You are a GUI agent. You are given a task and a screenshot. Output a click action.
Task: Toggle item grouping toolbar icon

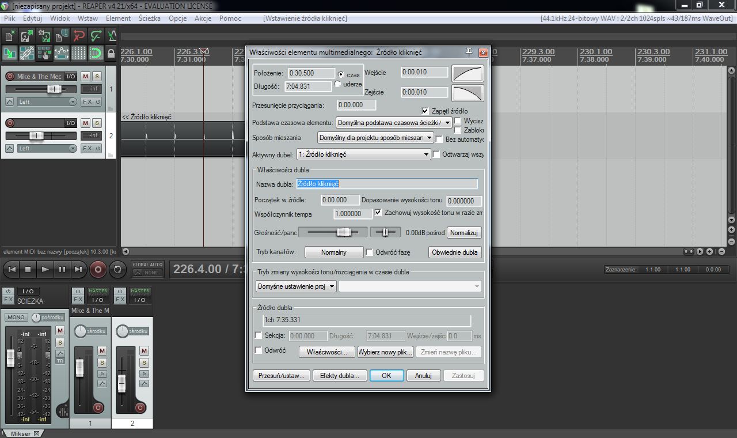pyautogui.click(x=26, y=53)
